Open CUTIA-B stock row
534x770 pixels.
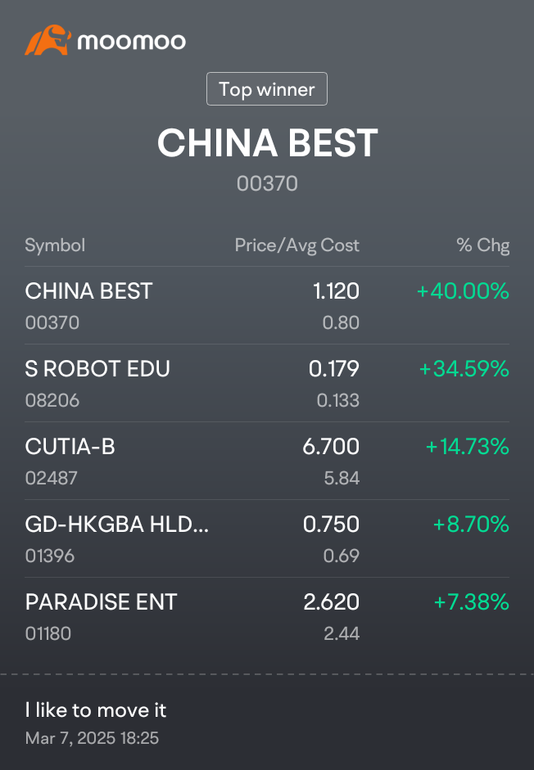(x=267, y=461)
